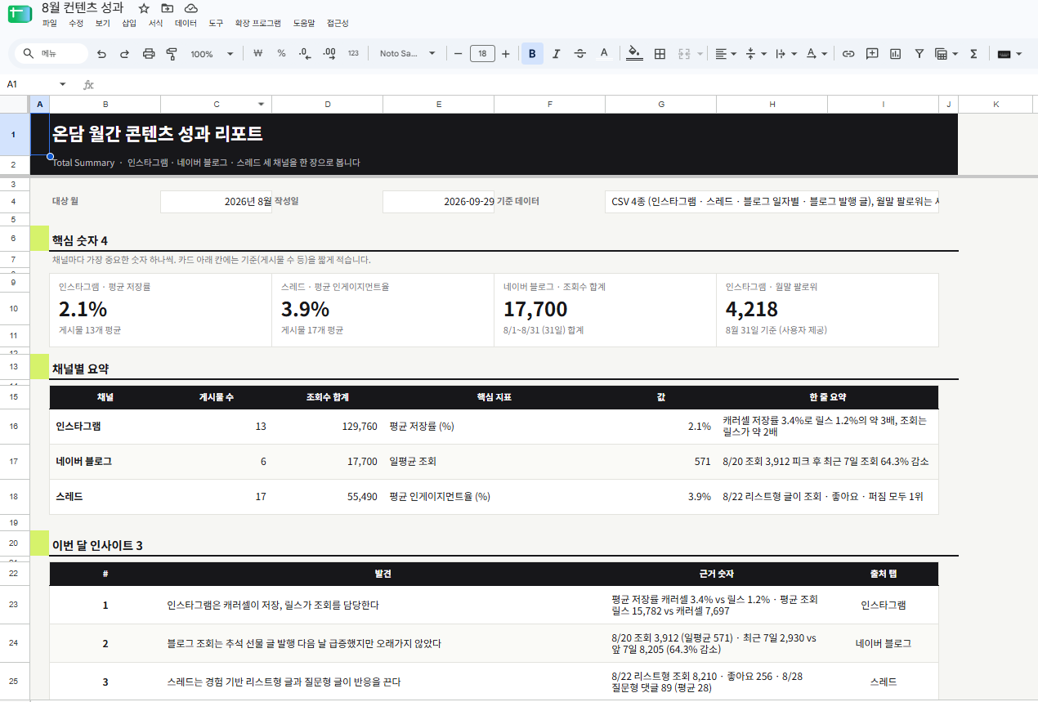Click the menu search box
The height and width of the screenshot is (702, 1038).
(x=51, y=54)
